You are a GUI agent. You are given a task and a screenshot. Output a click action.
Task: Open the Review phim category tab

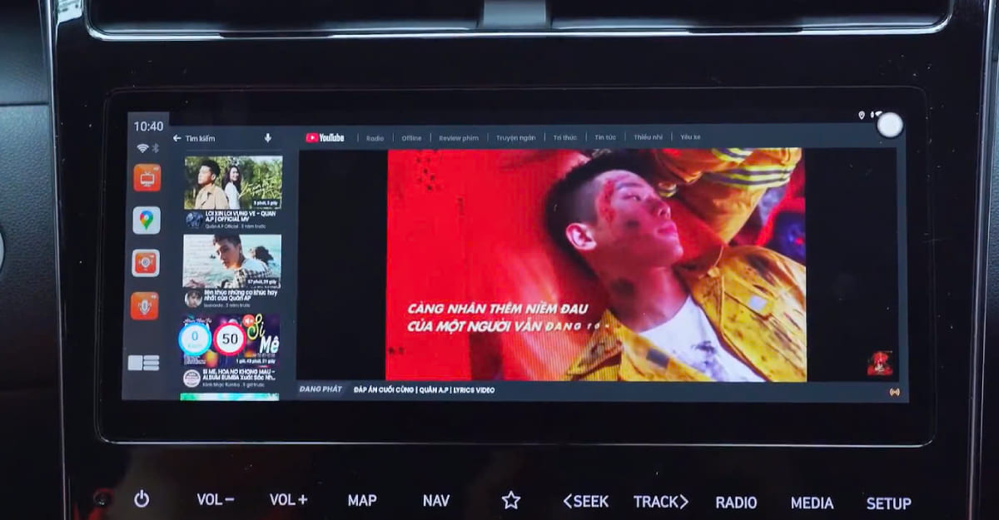(x=459, y=138)
